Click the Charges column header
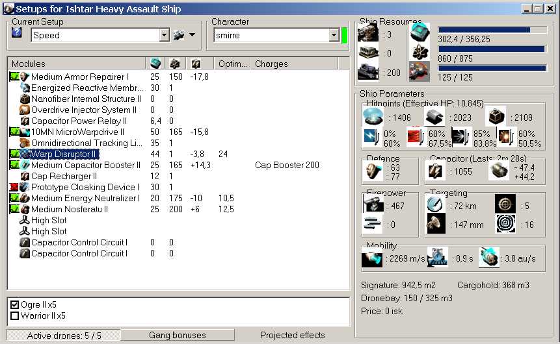Image resolution: width=560 pixels, height=344 pixels. pos(294,64)
